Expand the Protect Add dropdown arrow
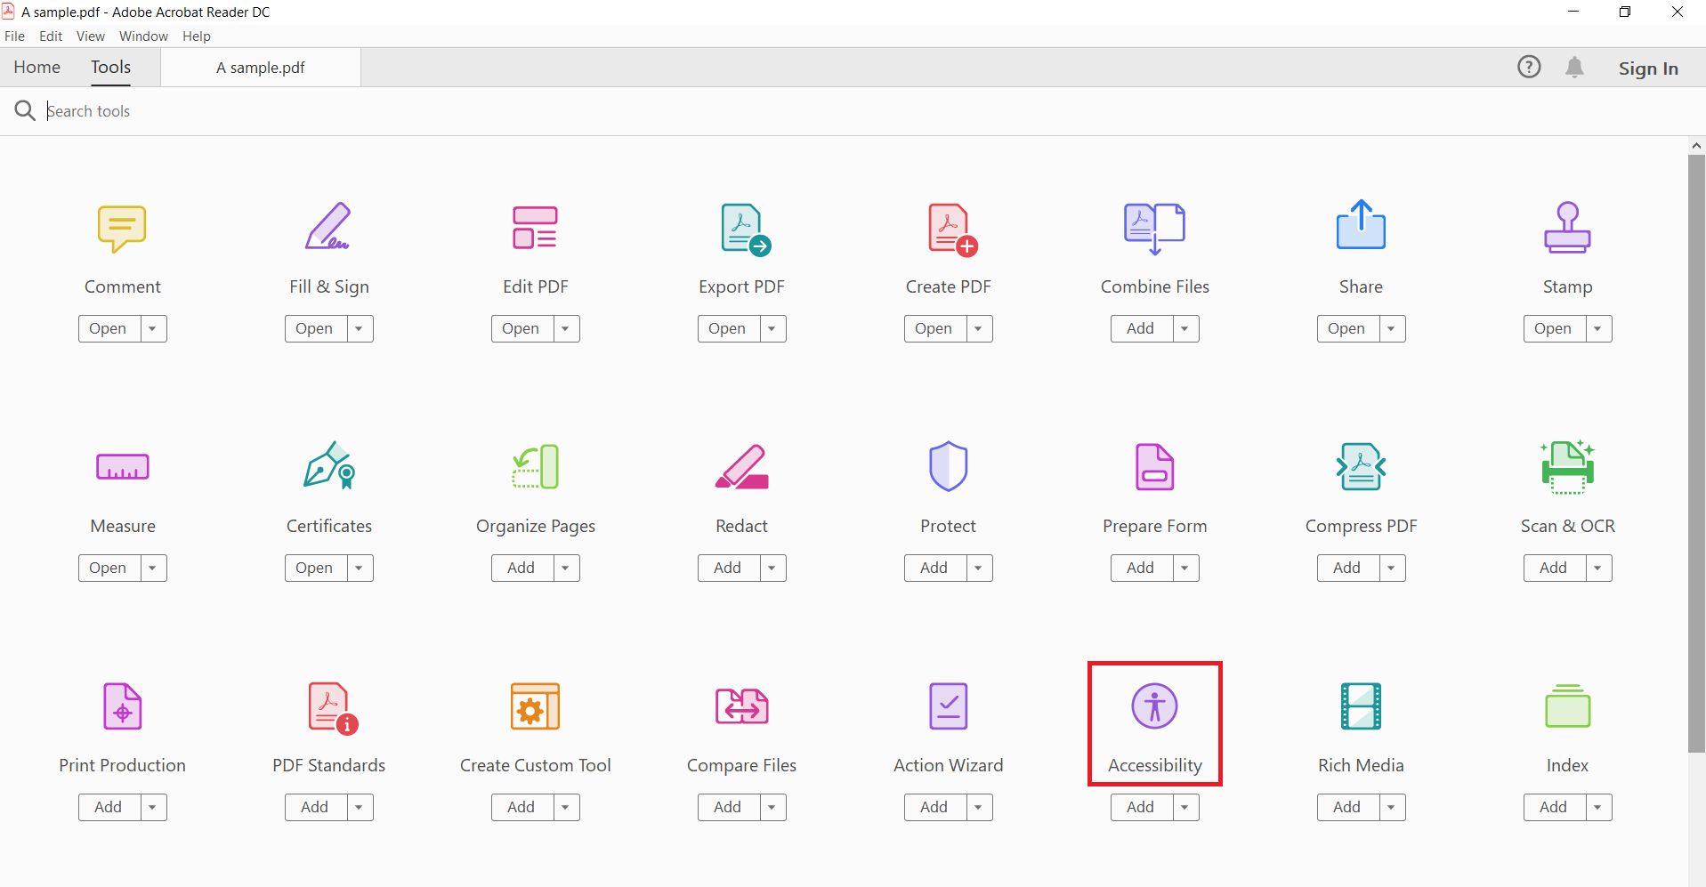This screenshot has height=887, width=1706. (979, 568)
